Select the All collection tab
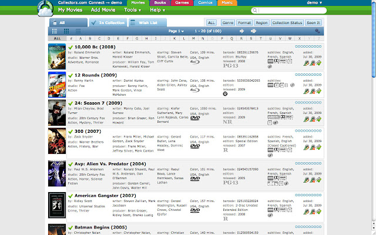The width and height of the screenshot is (376, 235). click(x=68, y=22)
